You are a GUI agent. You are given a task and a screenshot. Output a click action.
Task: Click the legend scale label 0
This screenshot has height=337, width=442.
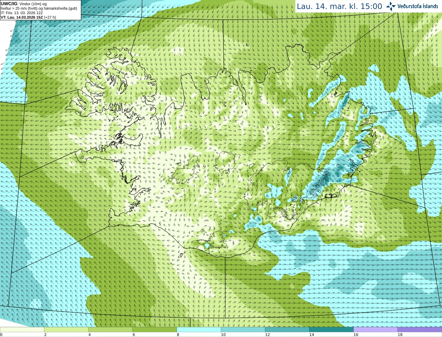coord(1,335)
